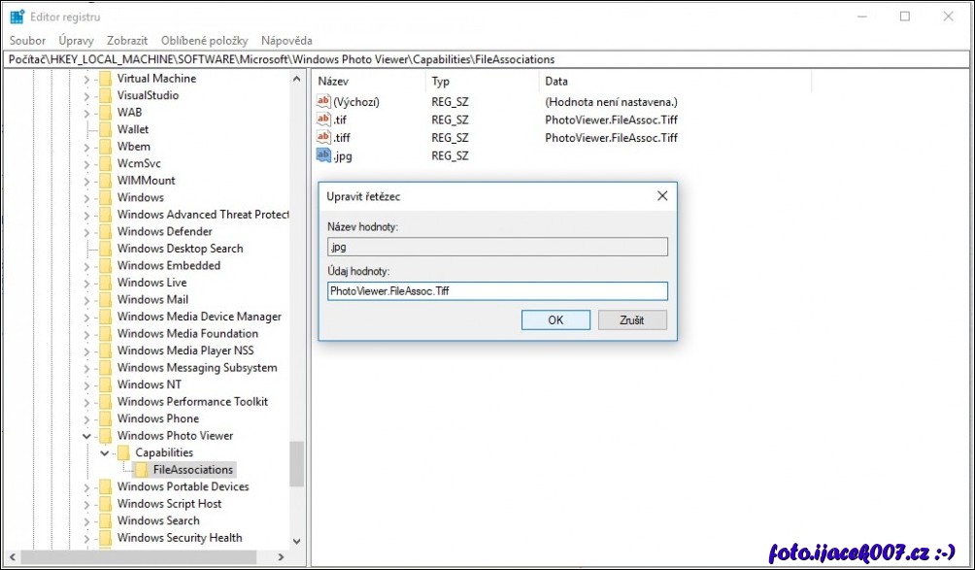Open the Soubor menu
The image size is (975, 570).
pos(27,41)
